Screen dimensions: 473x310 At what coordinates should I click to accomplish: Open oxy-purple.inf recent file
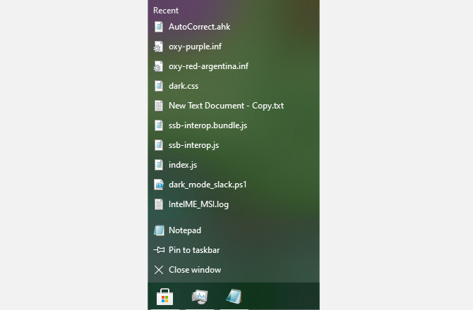234,46
